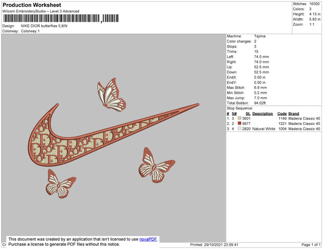
Task: Click the butterfly above the swoosh
Action: click(x=111, y=94)
